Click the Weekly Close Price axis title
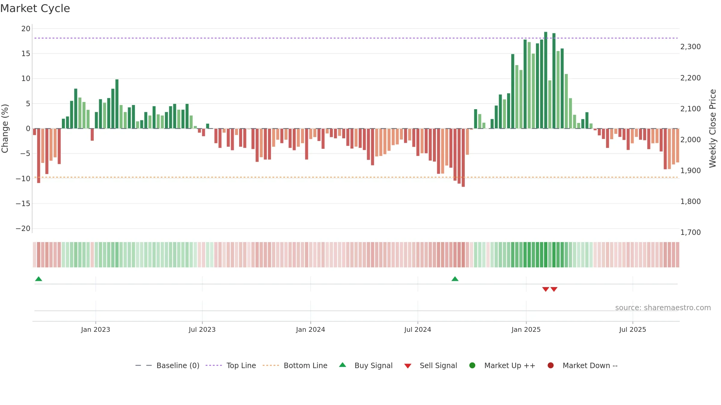721x405 pixels. [713, 128]
